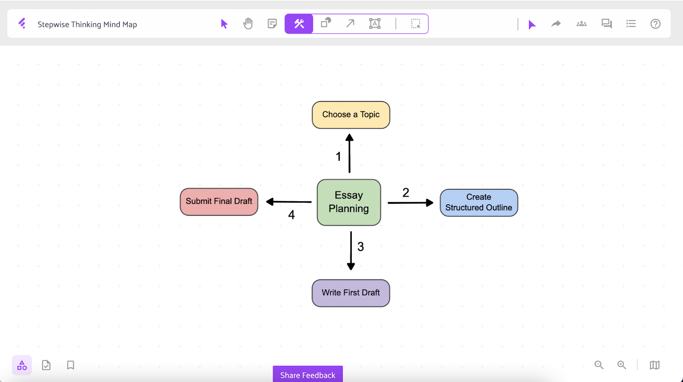683x382 pixels.
Task: Click the arrow leading to Choose a Topic
Action: point(350,153)
